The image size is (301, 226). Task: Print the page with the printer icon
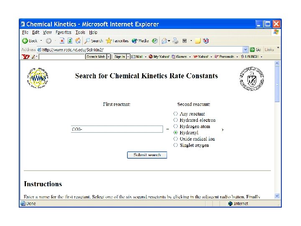click(x=176, y=41)
